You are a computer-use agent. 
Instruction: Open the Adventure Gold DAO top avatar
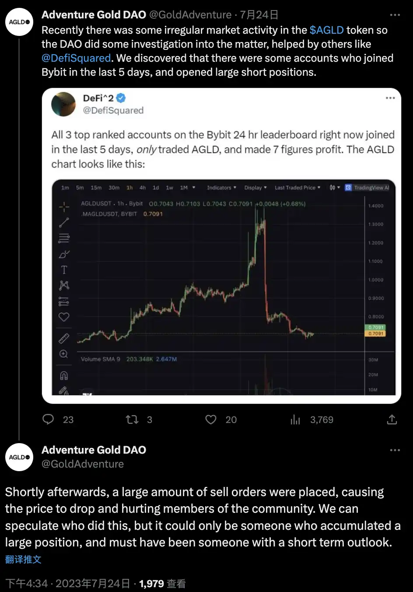click(x=20, y=22)
